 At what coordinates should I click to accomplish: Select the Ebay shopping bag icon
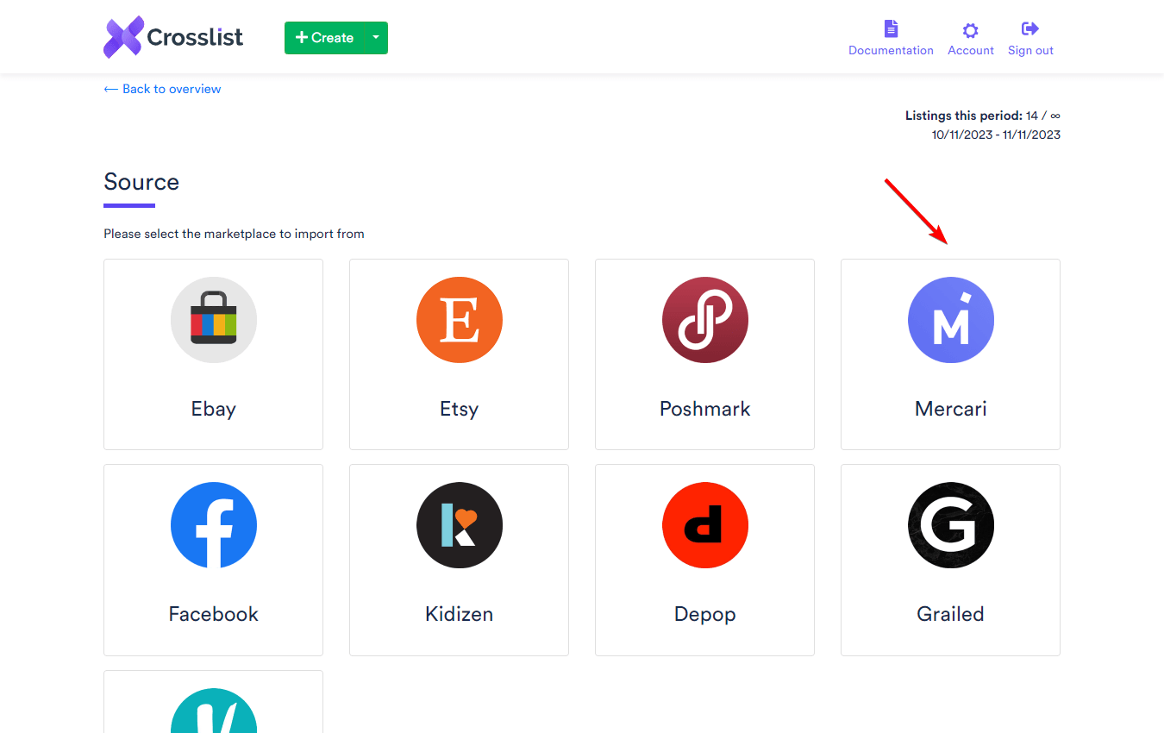(214, 320)
